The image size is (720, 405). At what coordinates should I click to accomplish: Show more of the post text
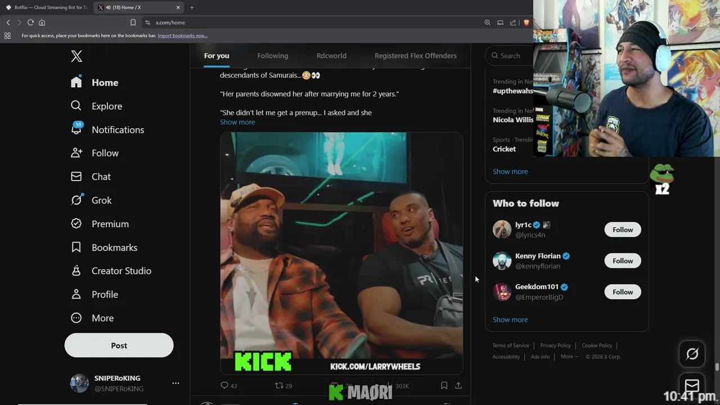coord(237,122)
